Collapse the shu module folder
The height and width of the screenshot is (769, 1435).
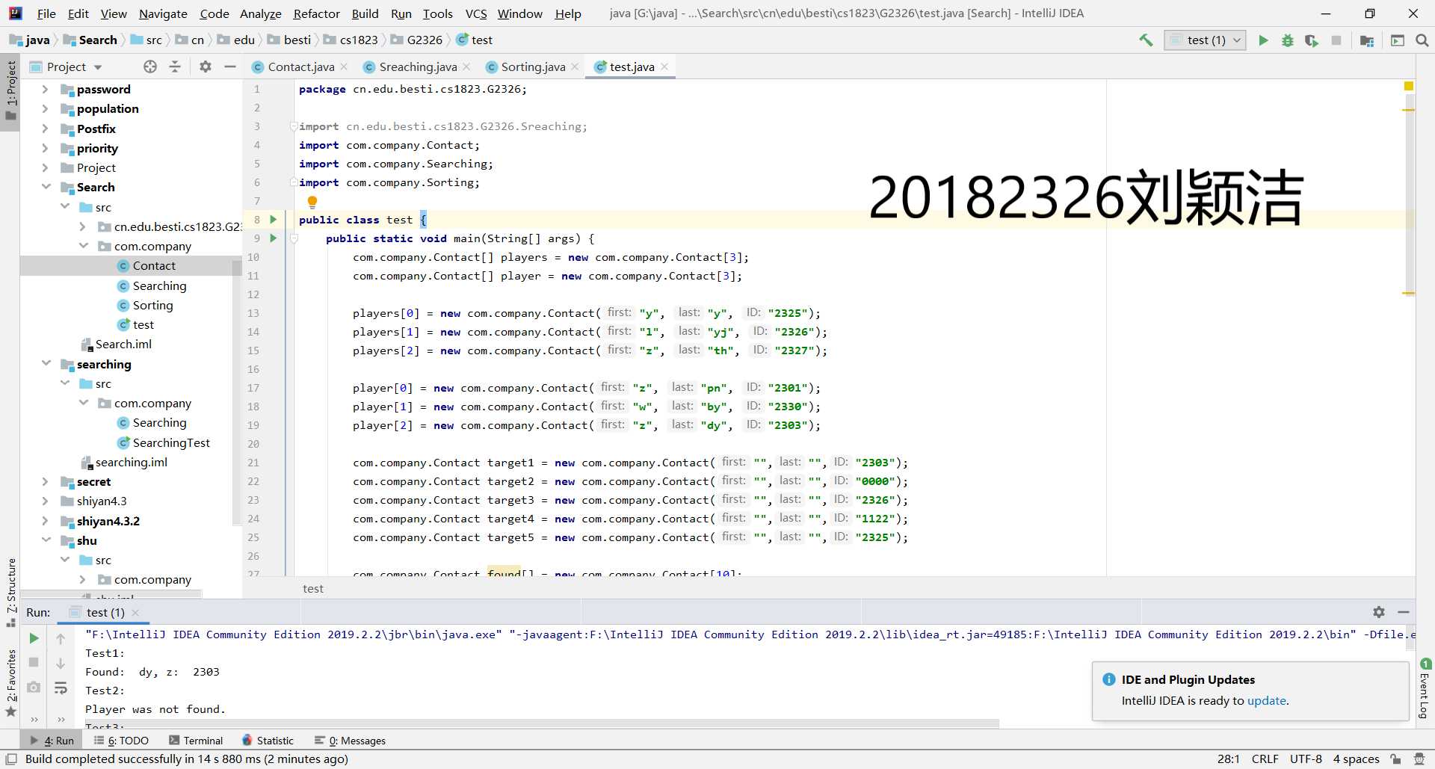tap(46, 540)
